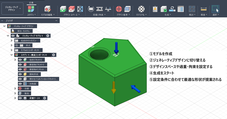Toggle visibility of 障害物ジオメトリ
This screenshot has height=119, width=227.
pos(20,65)
